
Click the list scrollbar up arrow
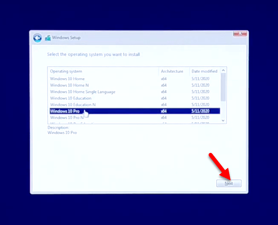pos(223,70)
